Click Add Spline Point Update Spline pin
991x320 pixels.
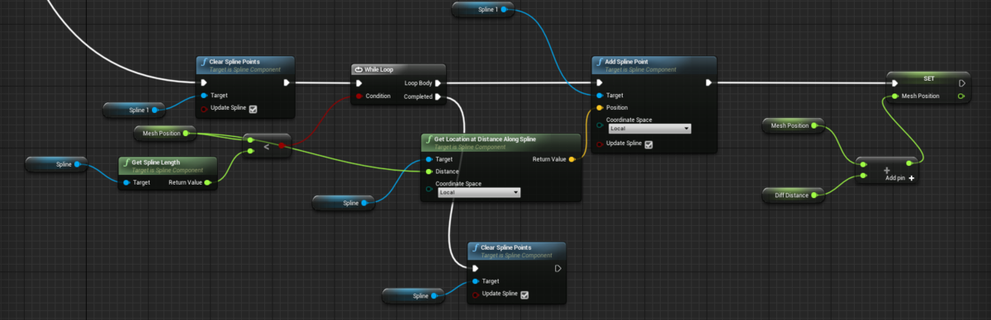(x=600, y=144)
